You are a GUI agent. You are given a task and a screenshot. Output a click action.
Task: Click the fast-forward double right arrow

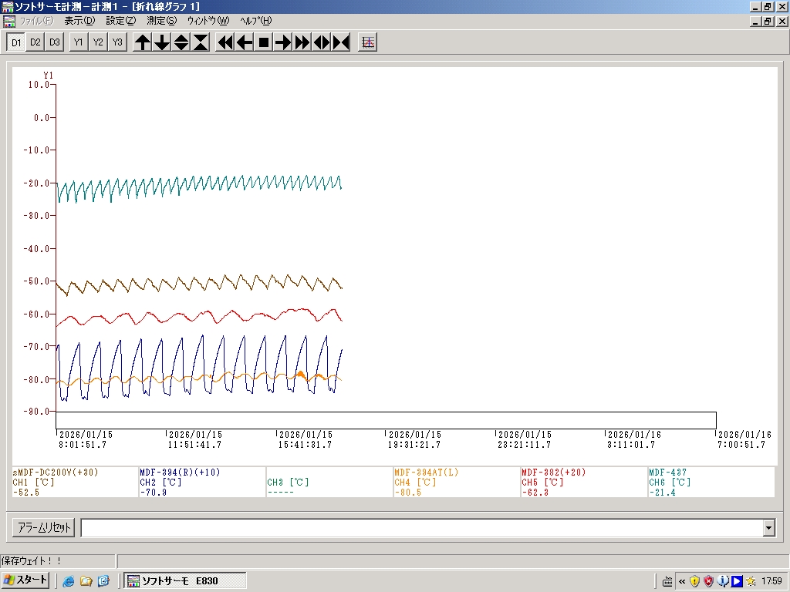pyautogui.click(x=302, y=42)
